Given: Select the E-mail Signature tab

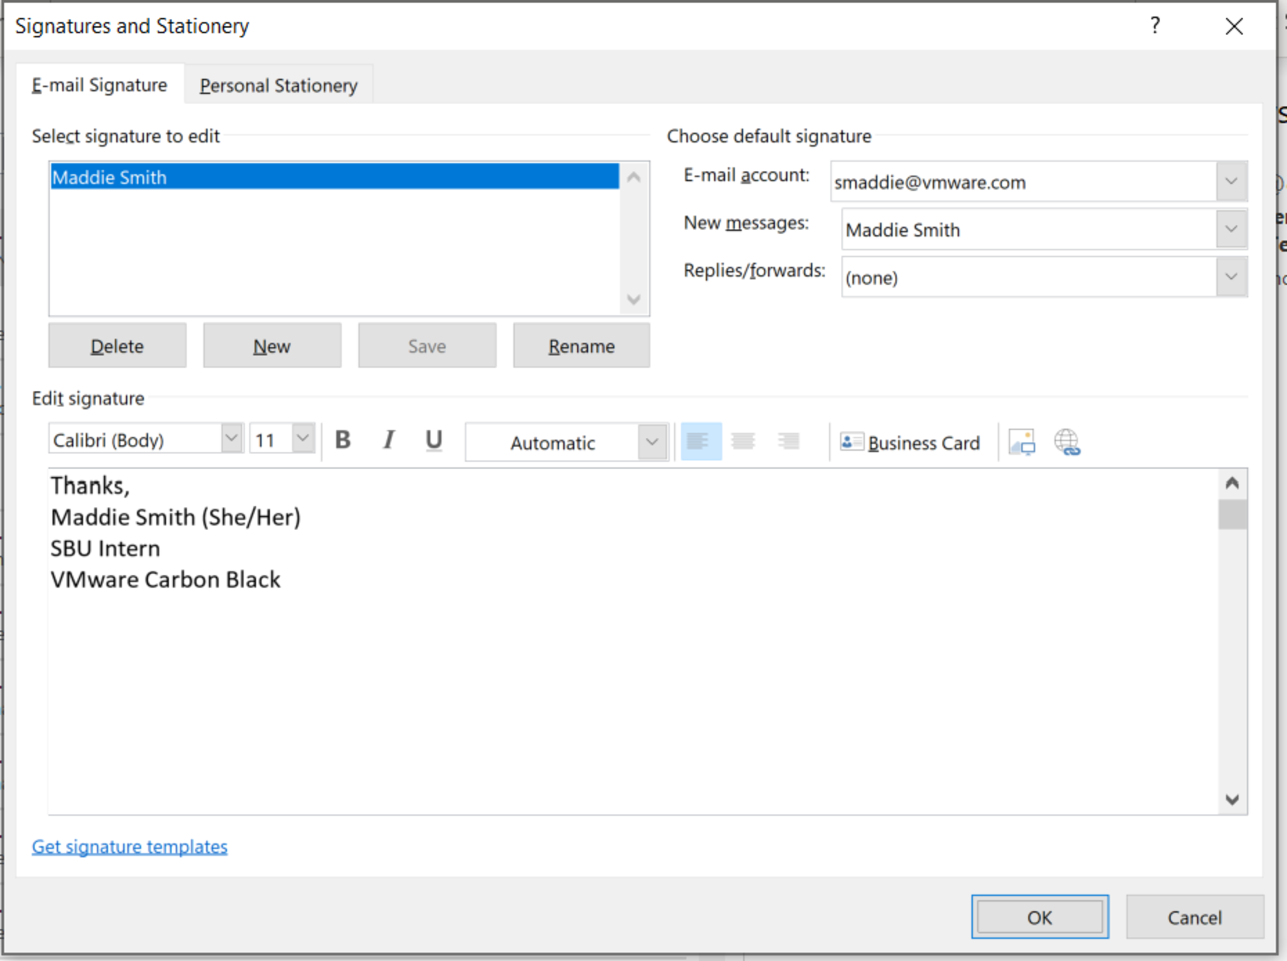Looking at the screenshot, I should click(100, 85).
